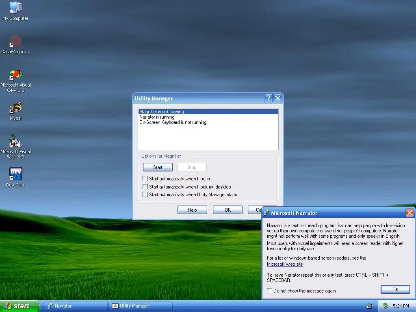This screenshot has height=312, width=416.
Task: Start the Magnifier utility
Action: pos(158,167)
